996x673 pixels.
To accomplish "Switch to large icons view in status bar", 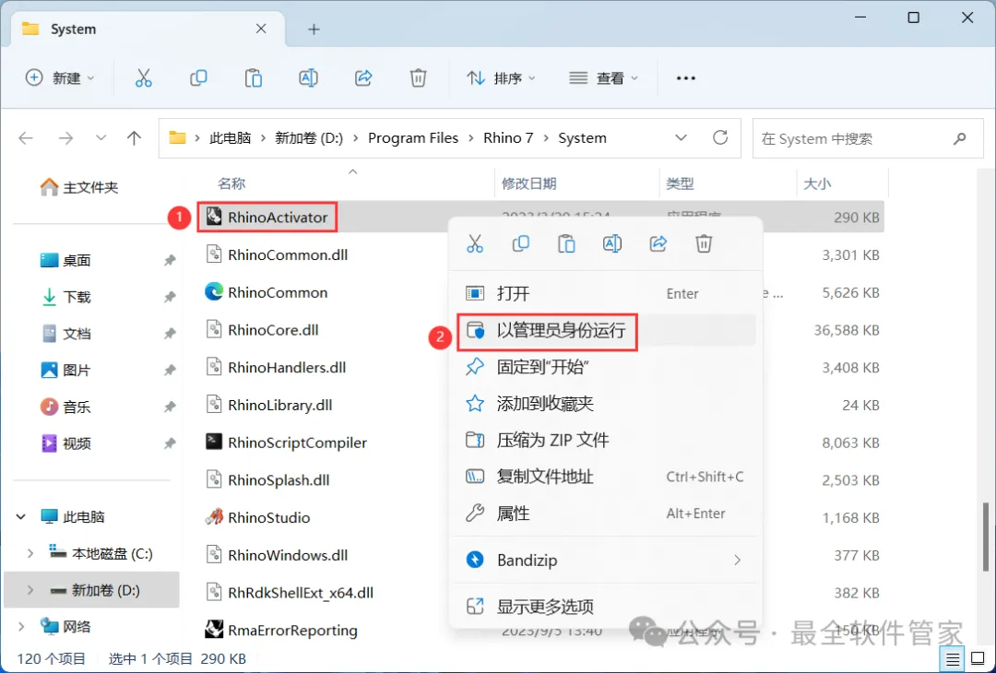I will [978, 658].
